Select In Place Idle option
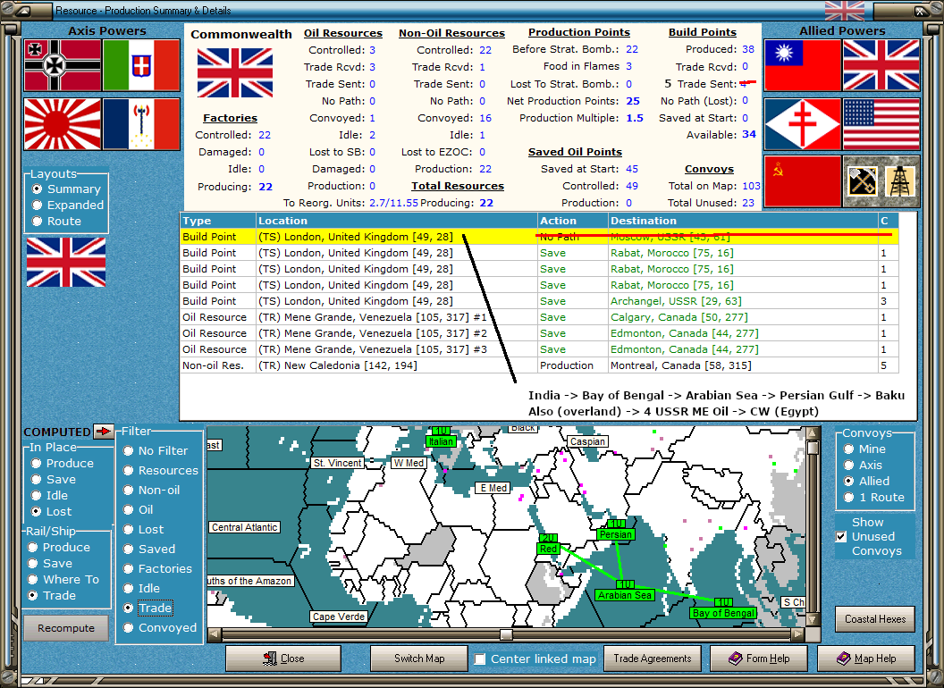The image size is (944, 688). [50, 495]
